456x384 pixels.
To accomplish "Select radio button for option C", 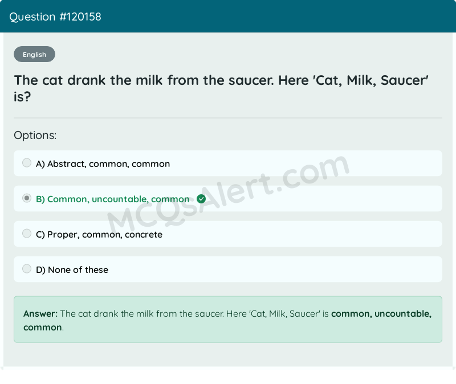I will coord(27,233).
